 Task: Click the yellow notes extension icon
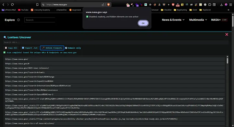tap(201, 5)
